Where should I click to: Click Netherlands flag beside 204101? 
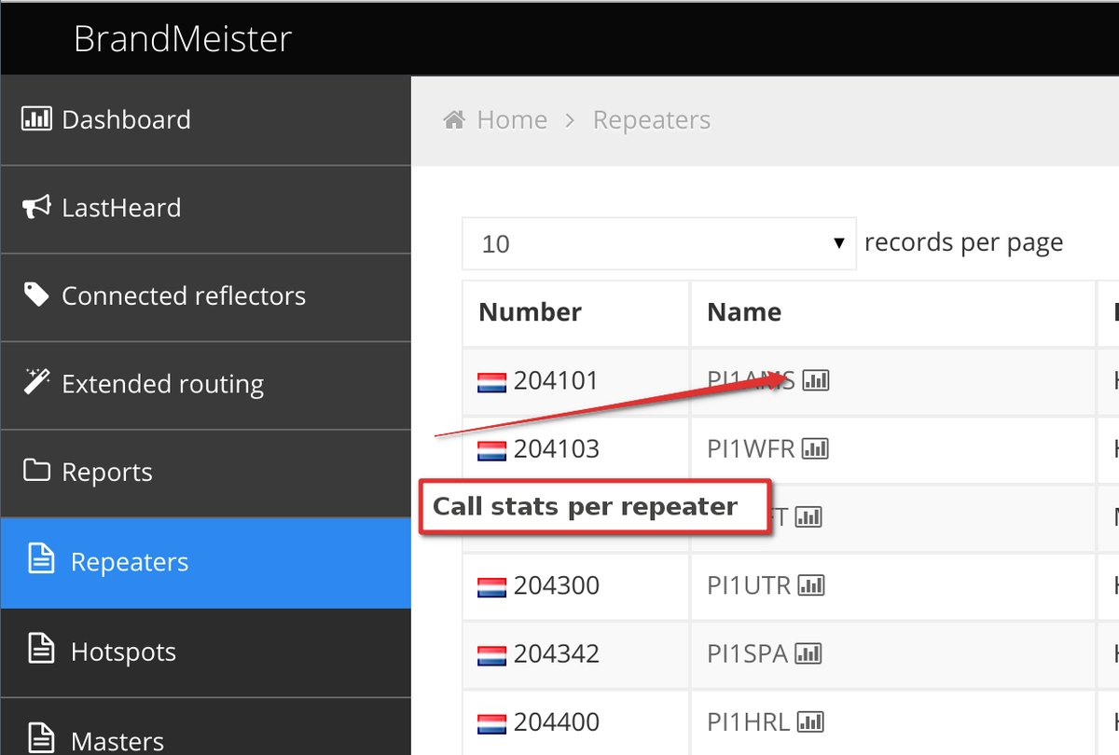point(491,381)
